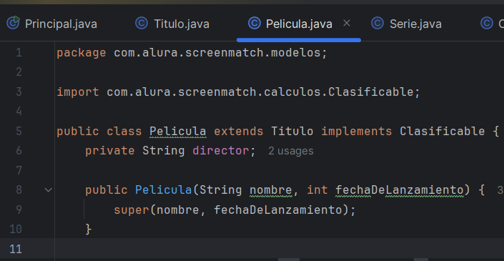Click the class icon on Pelicula.java tab
The height and width of the screenshot is (261, 504).
pos(255,23)
